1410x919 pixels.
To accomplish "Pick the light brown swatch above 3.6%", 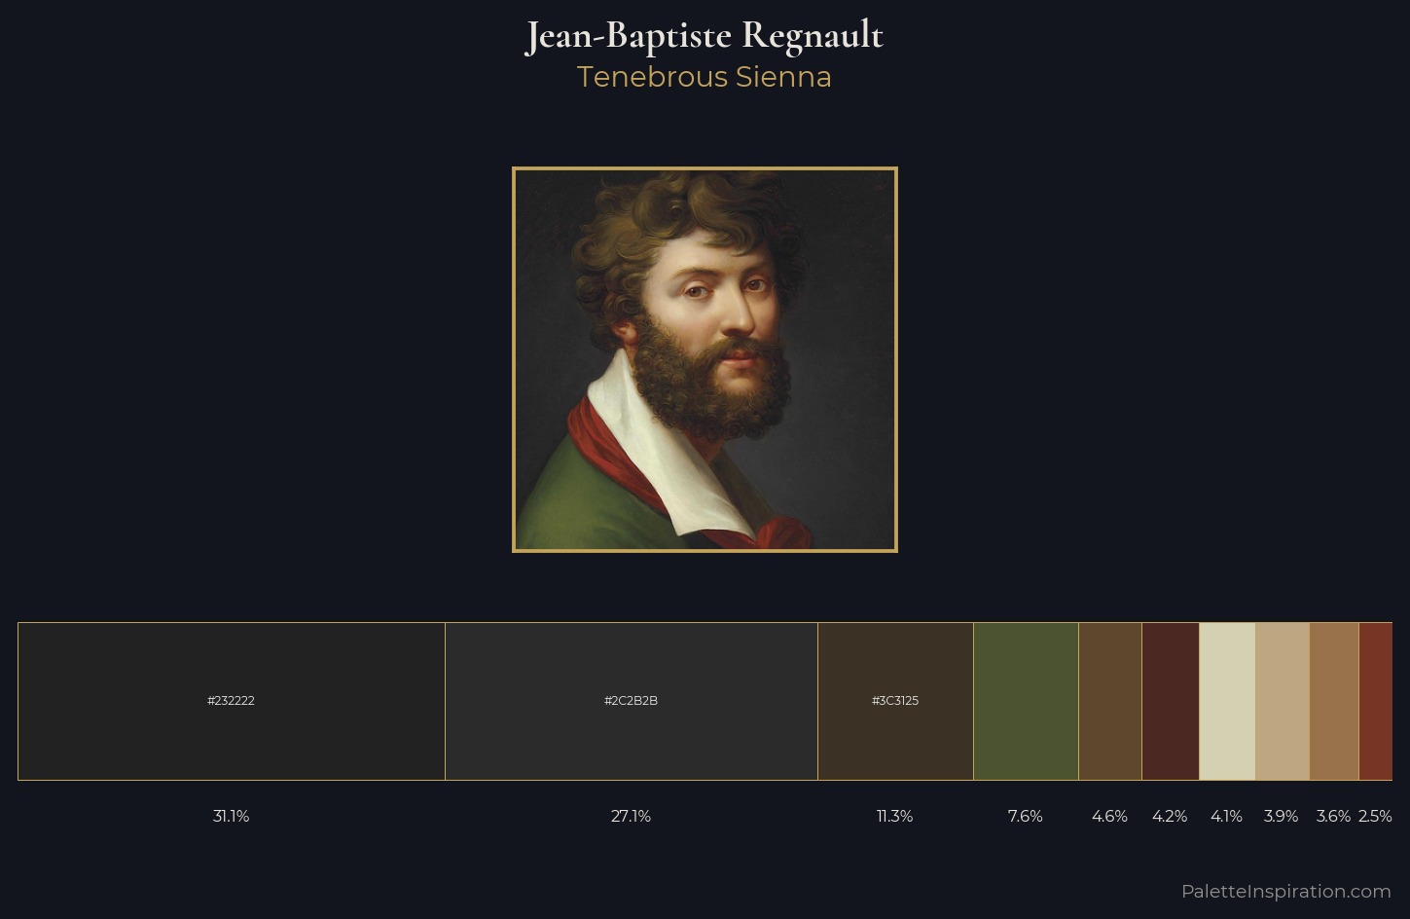I will point(1334,701).
